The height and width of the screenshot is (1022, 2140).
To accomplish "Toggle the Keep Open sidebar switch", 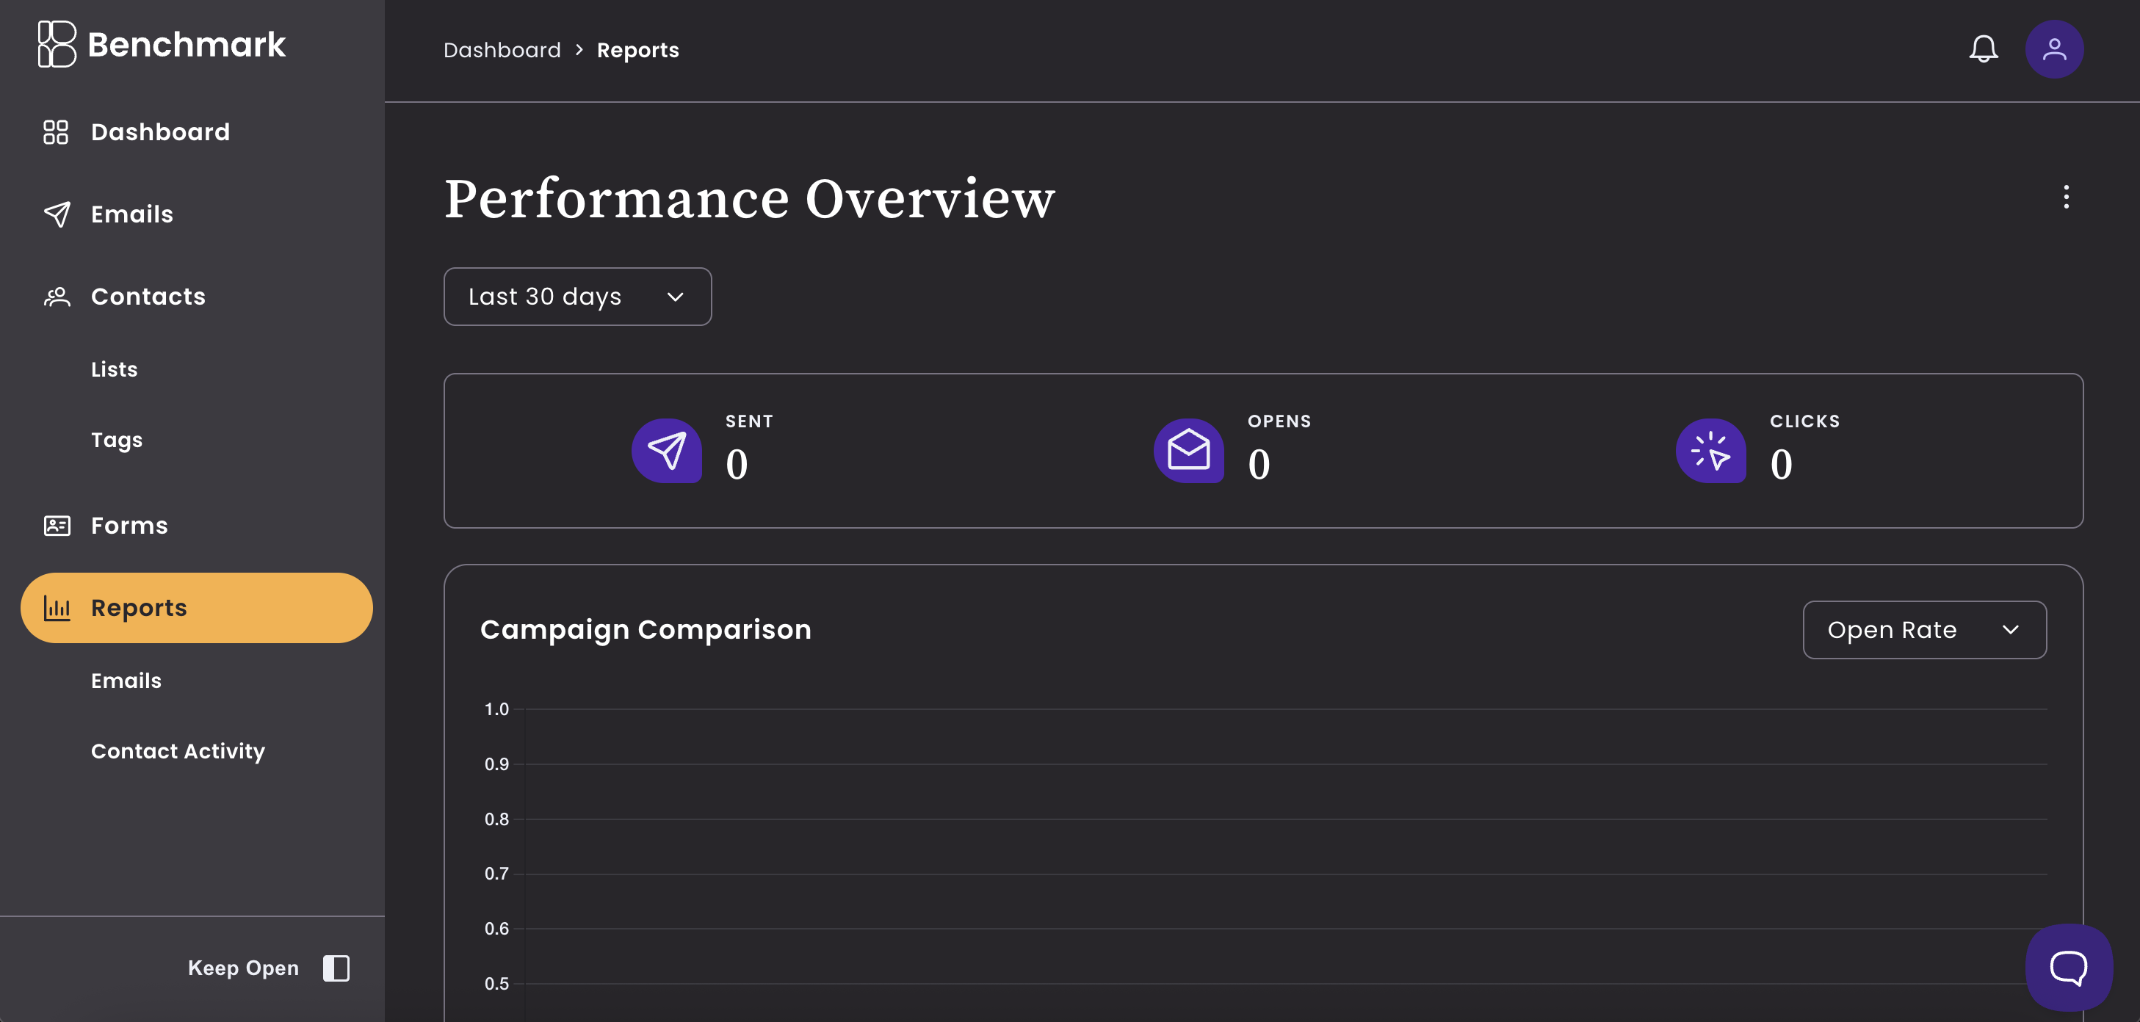I will tap(335, 967).
